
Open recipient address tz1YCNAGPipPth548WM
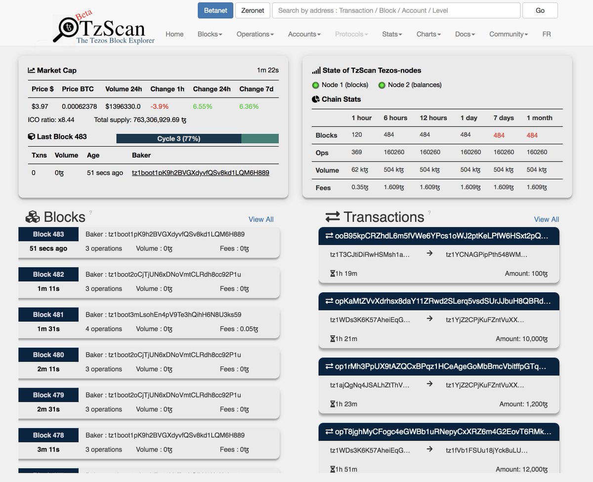[486, 254]
